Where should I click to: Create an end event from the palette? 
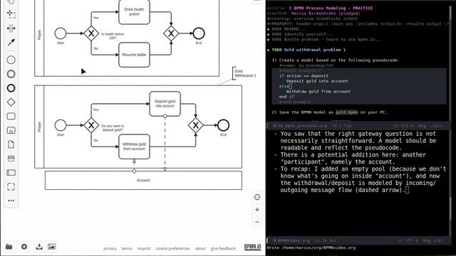[x=11, y=88]
